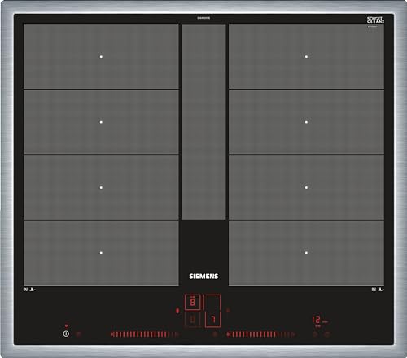Tap the center dot of top-left cooking zone

point(101,57)
